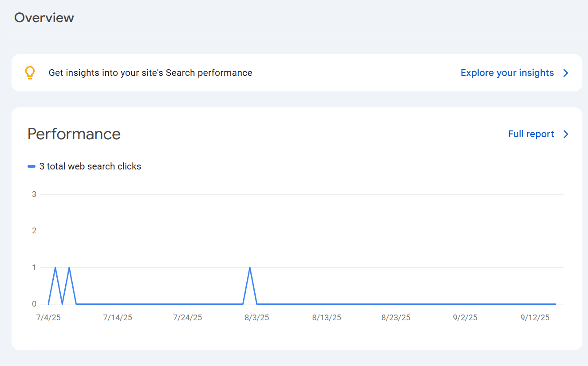This screenshot has height=366, width=588.
Task: Click the chart spike just before 8/3/25
Action: coord(250,268)
